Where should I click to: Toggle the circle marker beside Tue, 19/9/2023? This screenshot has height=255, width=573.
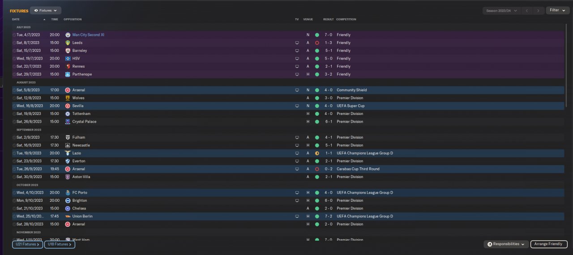(x=14, y=153)
